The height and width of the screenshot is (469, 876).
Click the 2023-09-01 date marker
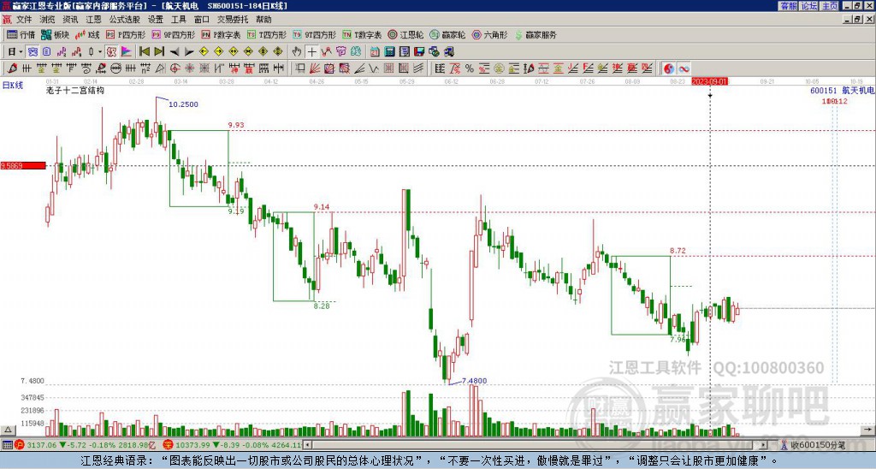(709, 81)
